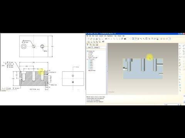The width and height of the screenshot is (185, 138).
Task: Toggle datum planes display
Action: (89, 41)
